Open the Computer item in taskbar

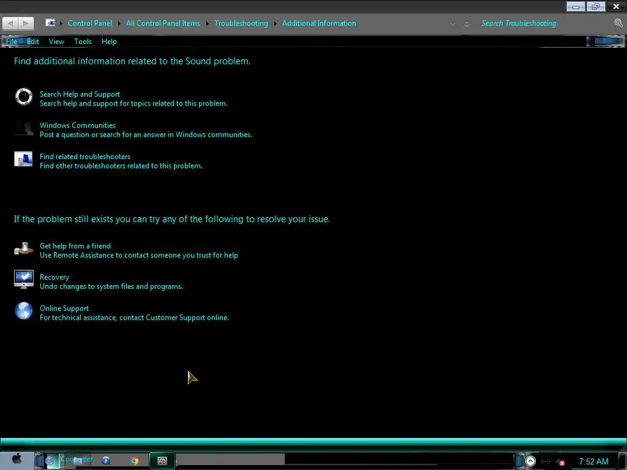coord(77,460)
